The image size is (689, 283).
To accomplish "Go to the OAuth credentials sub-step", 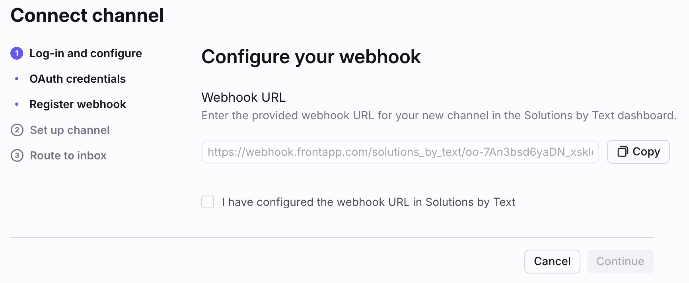I will pos(78,79).
